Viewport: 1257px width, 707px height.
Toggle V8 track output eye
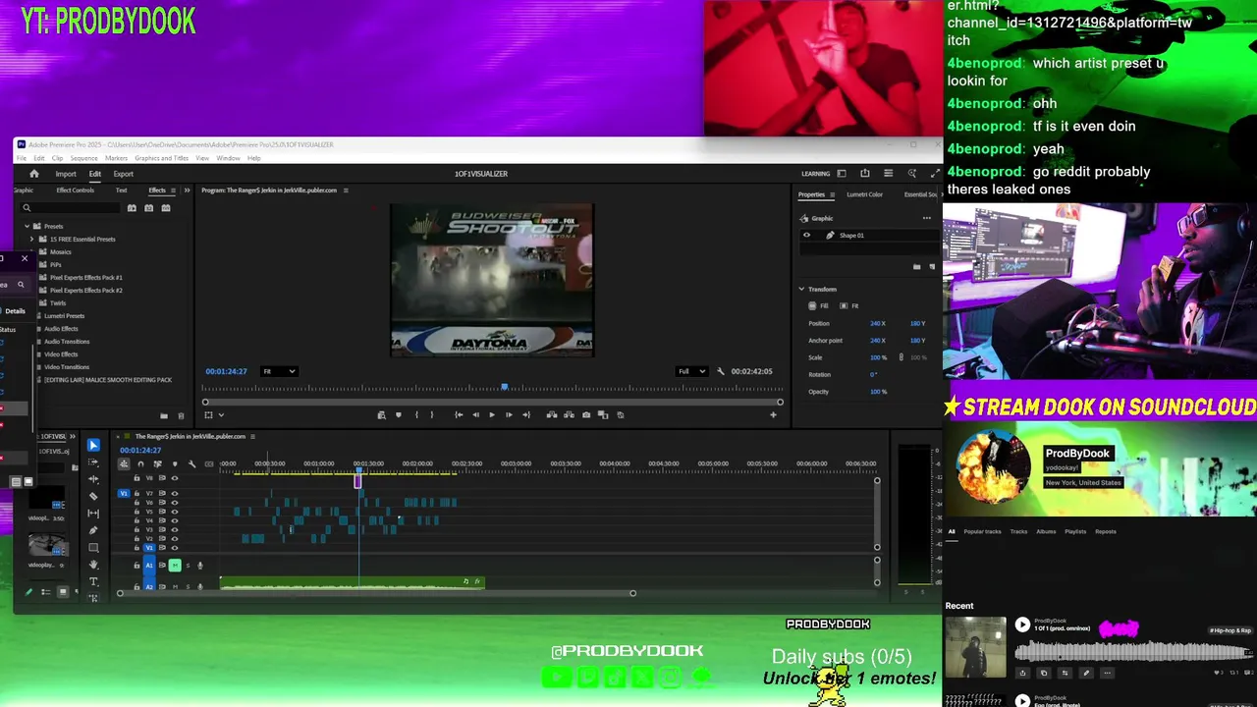click(x=174, y=478)
